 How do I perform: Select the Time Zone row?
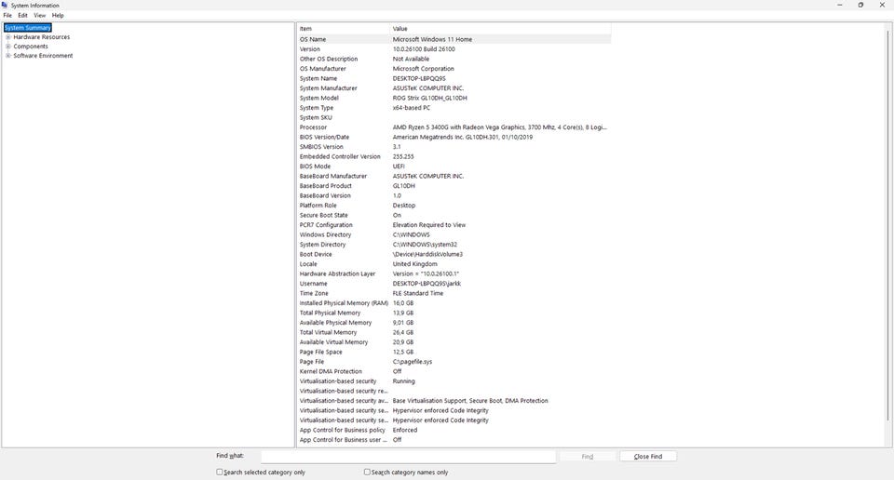click(454, 293)
